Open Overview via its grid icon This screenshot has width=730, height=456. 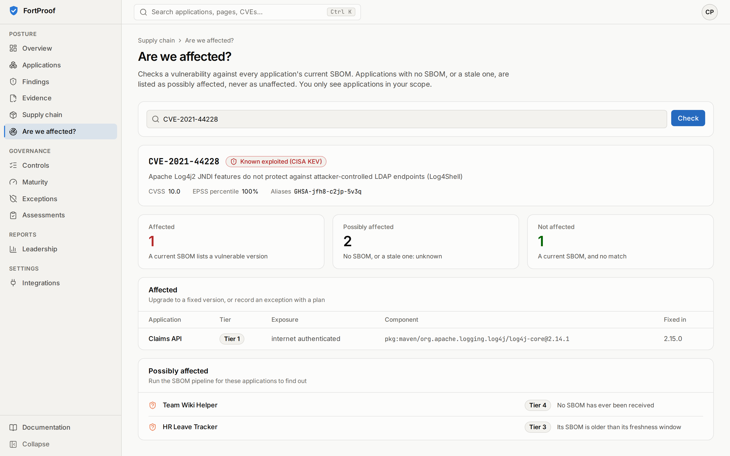point(13,48)
